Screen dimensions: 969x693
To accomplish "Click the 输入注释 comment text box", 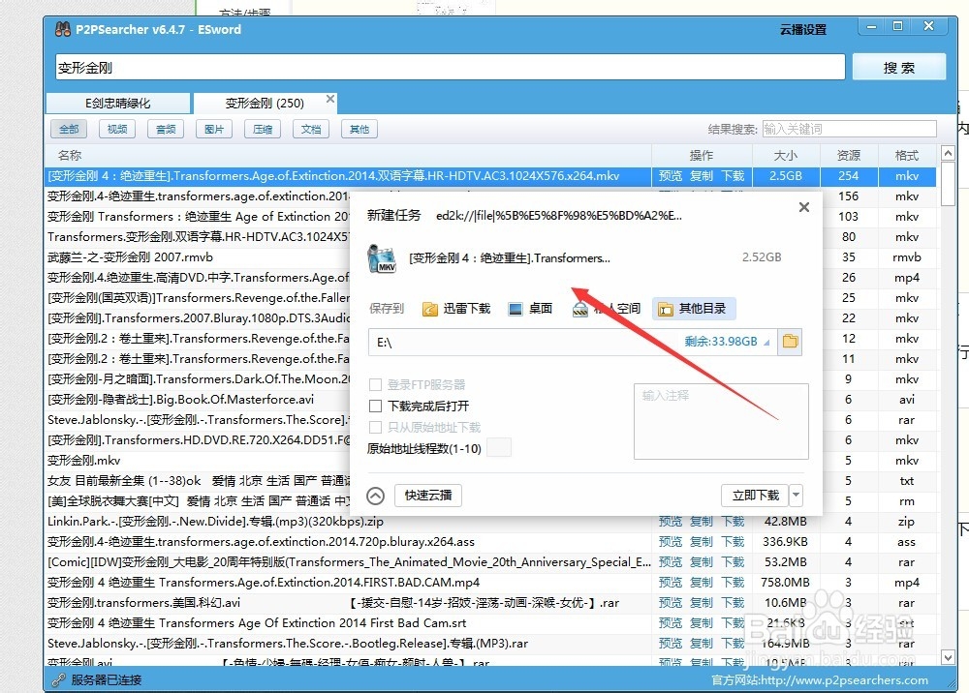I will coord(721,421).
